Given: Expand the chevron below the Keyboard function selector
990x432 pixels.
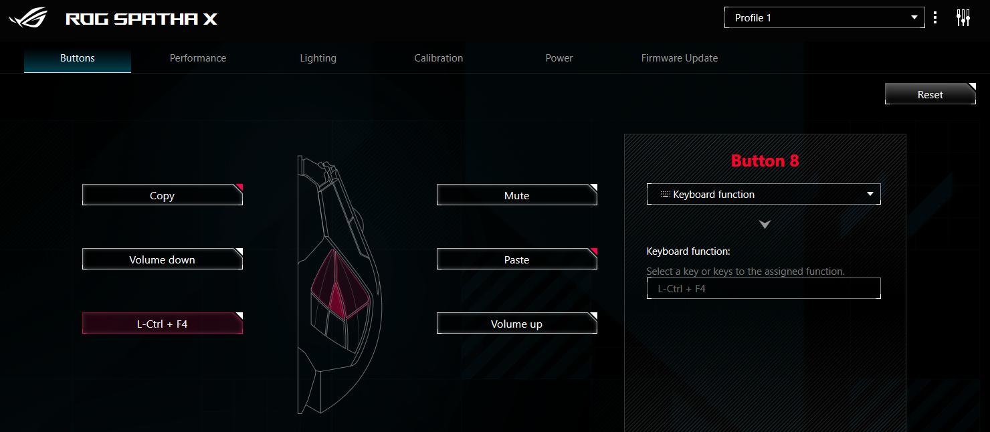Looking at the screenshot, I should click(764, 225).
